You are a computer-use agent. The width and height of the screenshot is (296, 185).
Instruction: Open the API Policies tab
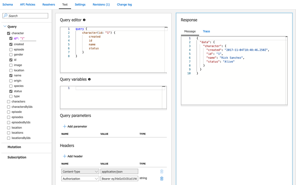[28, 4]
